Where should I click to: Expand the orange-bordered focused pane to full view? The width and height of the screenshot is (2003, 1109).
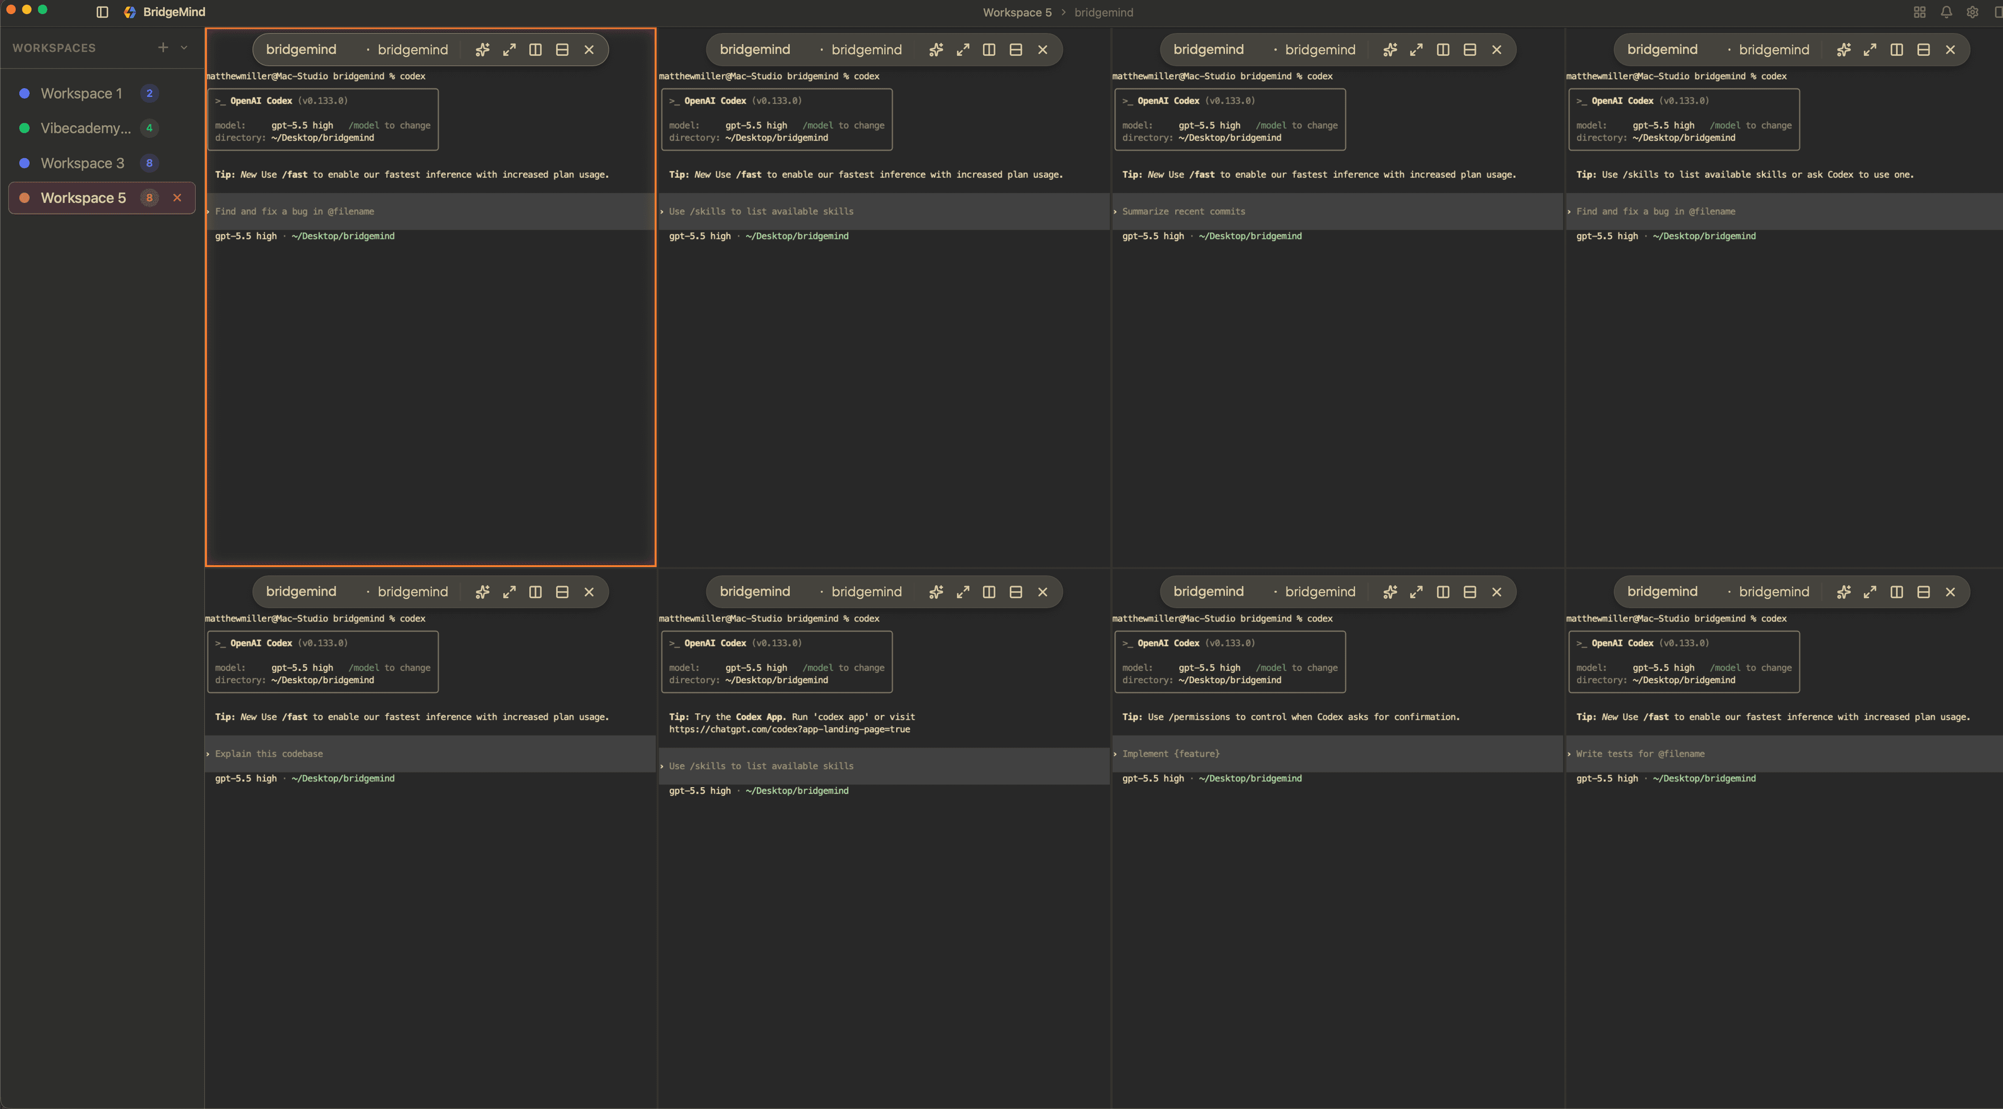[509, 50]
